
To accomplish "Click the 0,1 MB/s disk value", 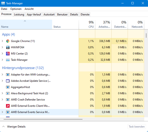I will click(x=121, y=41).
